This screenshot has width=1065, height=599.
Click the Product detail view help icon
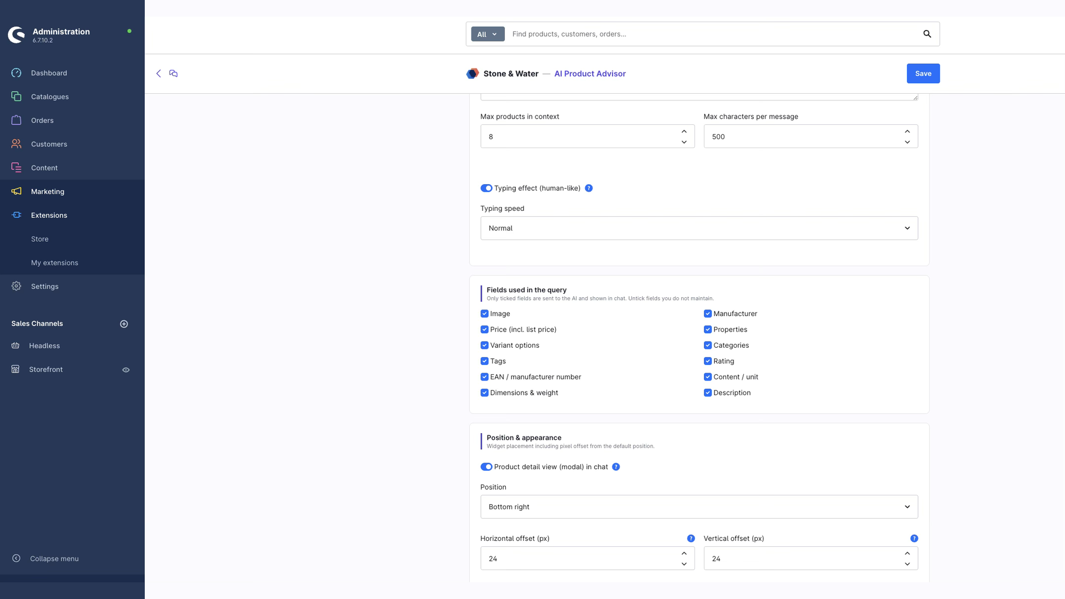(616, 467)
